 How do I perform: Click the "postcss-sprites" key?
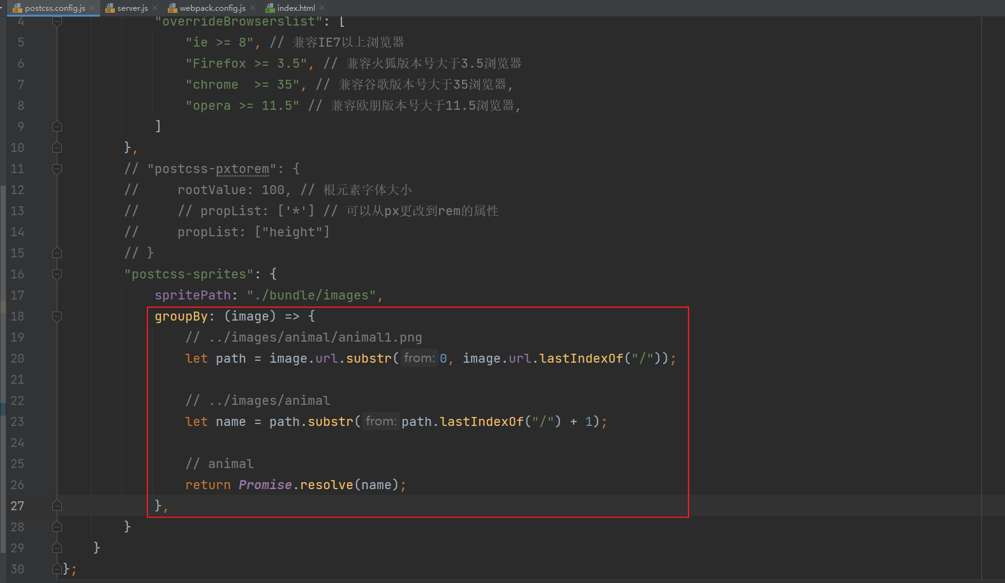click(189, 274)
